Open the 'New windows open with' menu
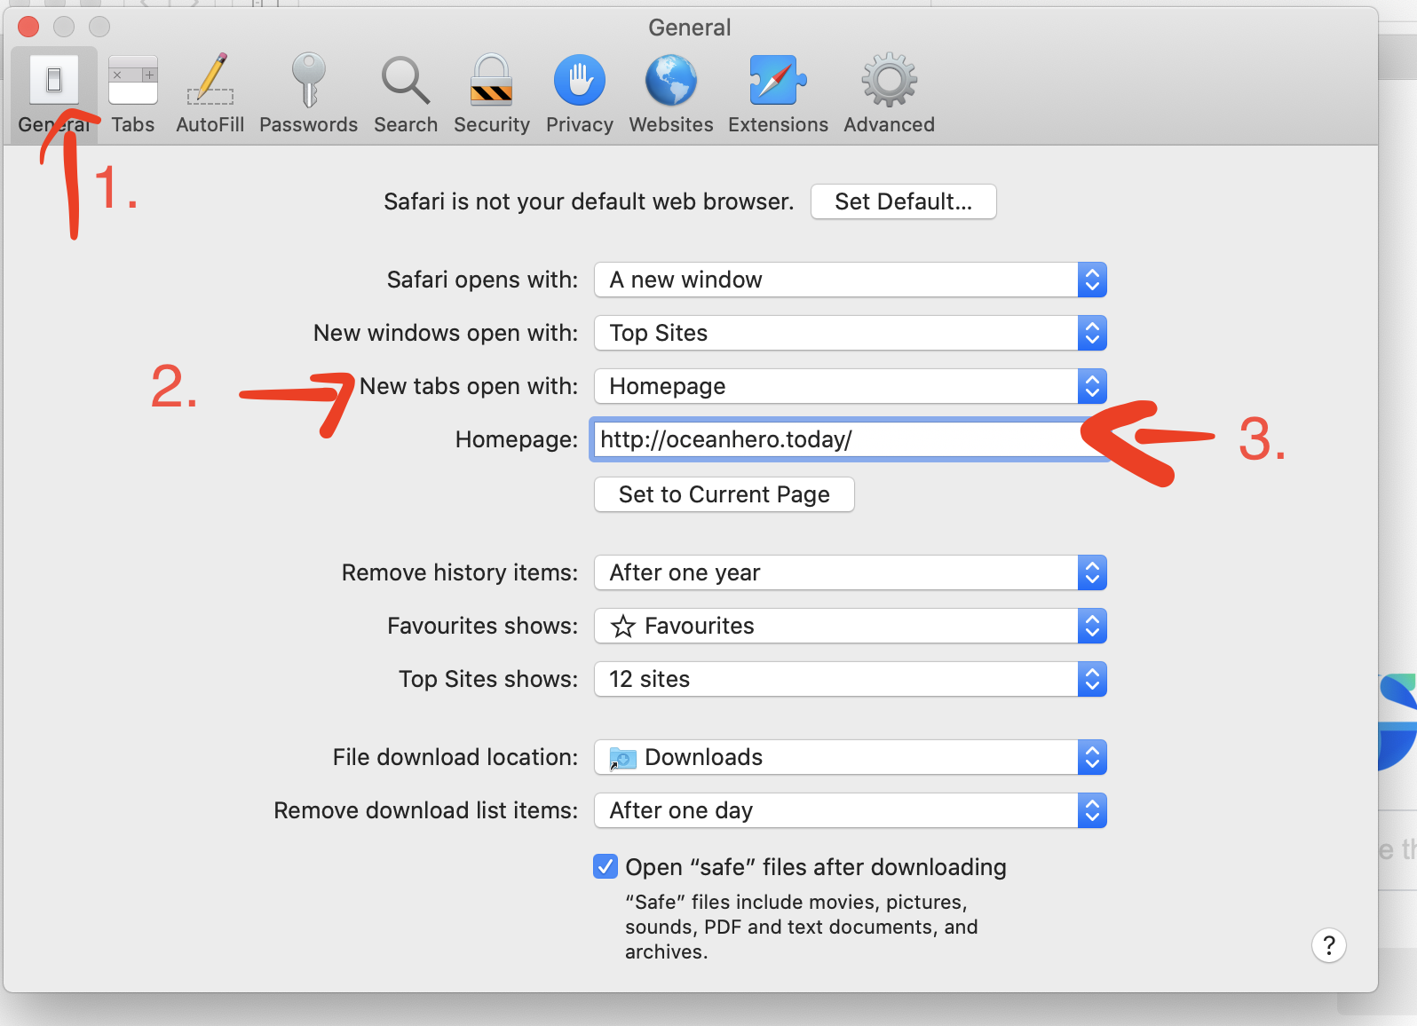The image size is (1417, 1026). coord(849,333)
